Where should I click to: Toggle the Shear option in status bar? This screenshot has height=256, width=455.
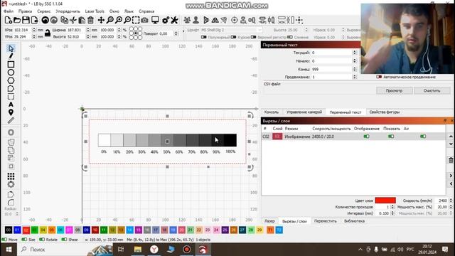coord(65,240)
